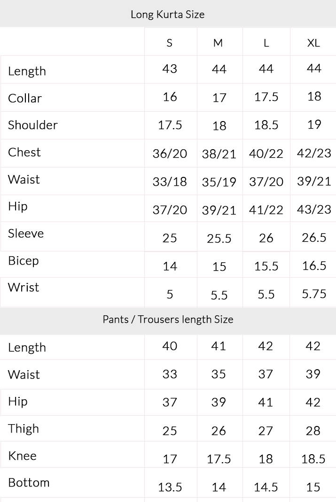Click the Bicep row label

(23, 261)
